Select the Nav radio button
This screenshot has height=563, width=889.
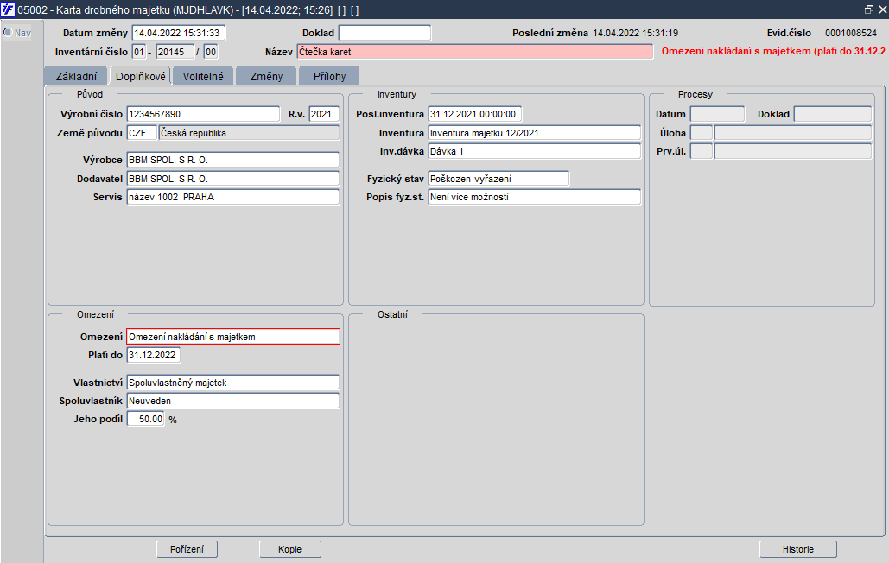click(x=8, y=32)
